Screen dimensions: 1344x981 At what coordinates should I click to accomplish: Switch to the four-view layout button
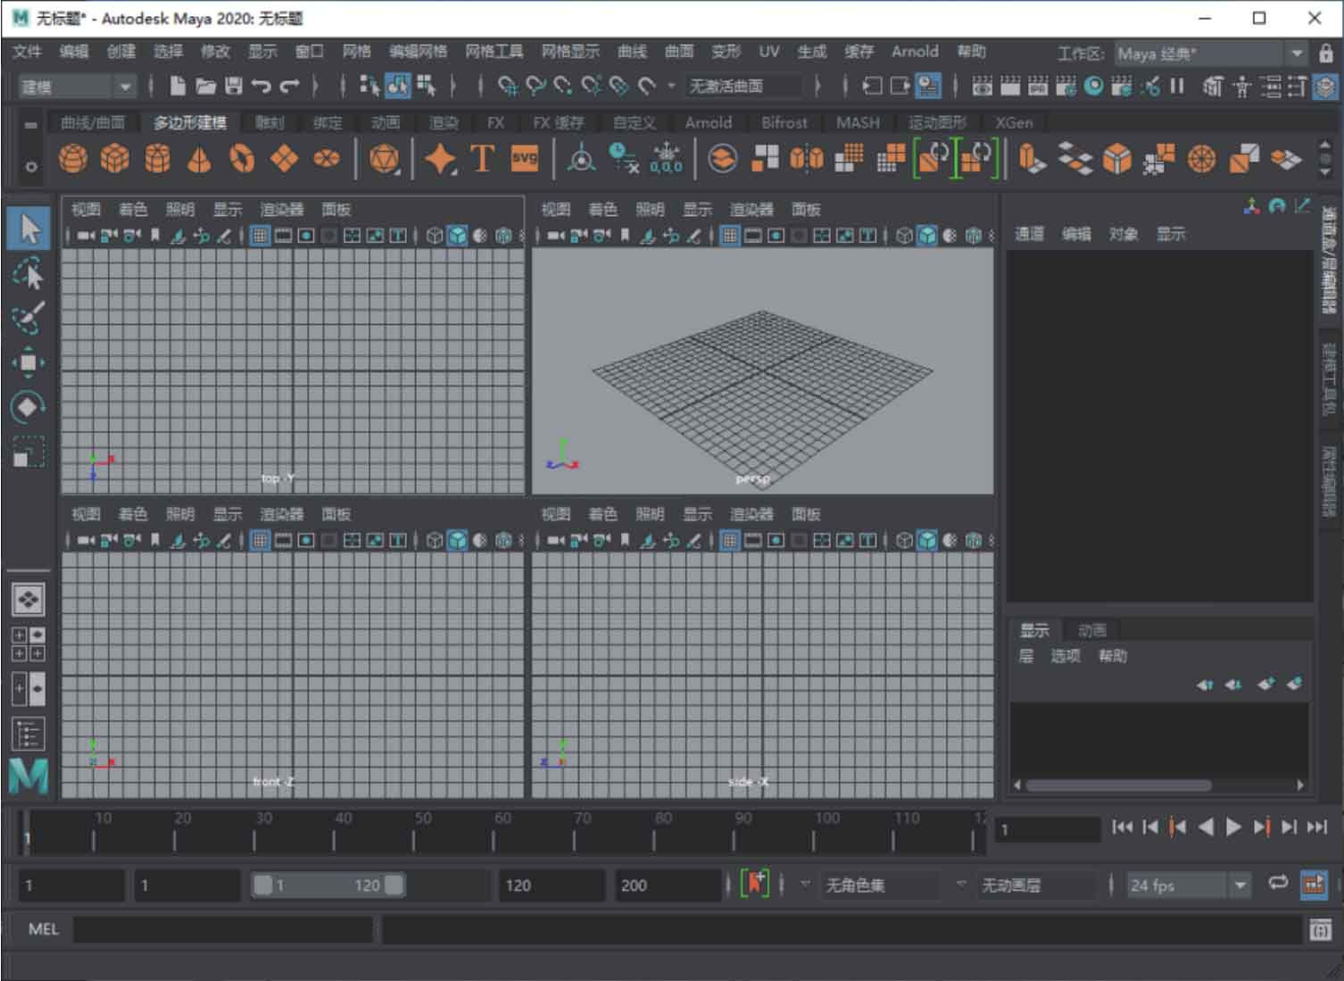pyautogui.click(x=29, y=644)
